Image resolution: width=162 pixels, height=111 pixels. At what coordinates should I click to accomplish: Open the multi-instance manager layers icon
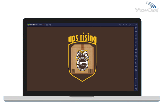click(x=136, y=66)
